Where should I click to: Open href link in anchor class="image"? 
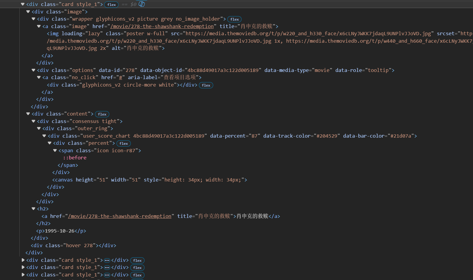click(x=162, y=26)
